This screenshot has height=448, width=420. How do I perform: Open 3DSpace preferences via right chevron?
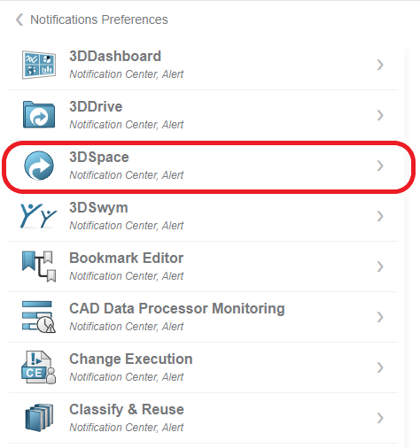[380, 166]
